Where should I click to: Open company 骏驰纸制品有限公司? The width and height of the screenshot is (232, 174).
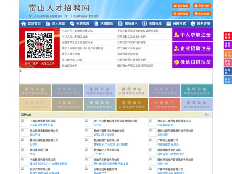point(169,150)
